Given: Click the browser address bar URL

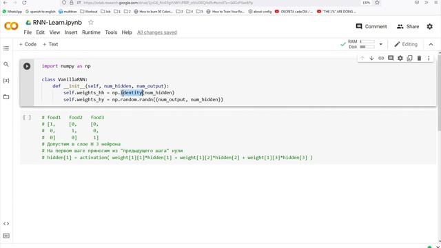Looking at the screenshot, I should [x=168, y=3].
